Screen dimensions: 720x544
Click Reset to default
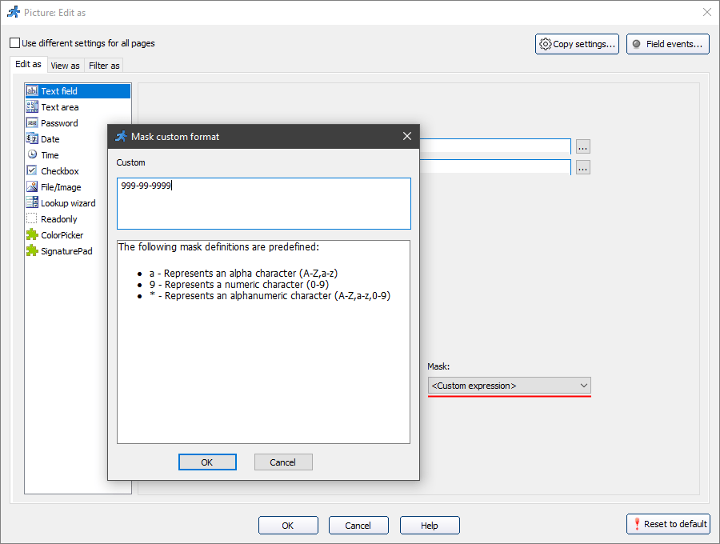click(669, 524)
